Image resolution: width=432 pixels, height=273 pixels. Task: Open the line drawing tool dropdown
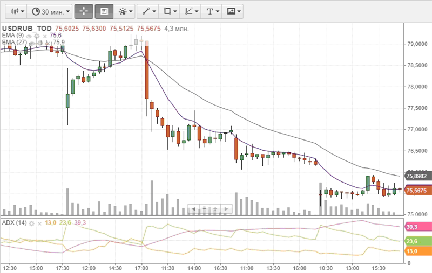(x=148, y=11)
